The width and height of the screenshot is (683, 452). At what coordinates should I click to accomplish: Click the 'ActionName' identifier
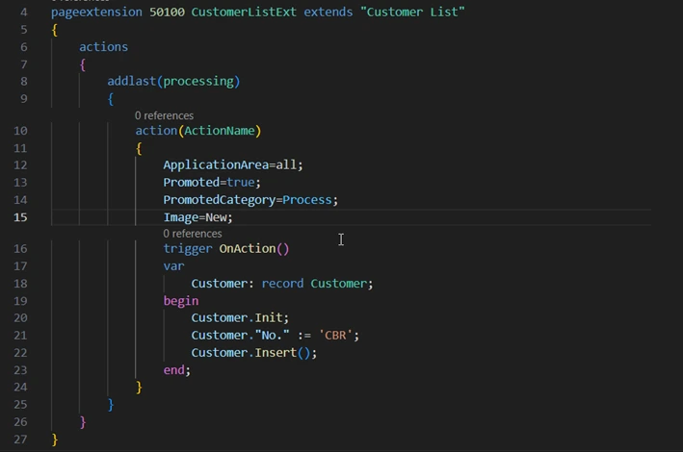[220, 131]
